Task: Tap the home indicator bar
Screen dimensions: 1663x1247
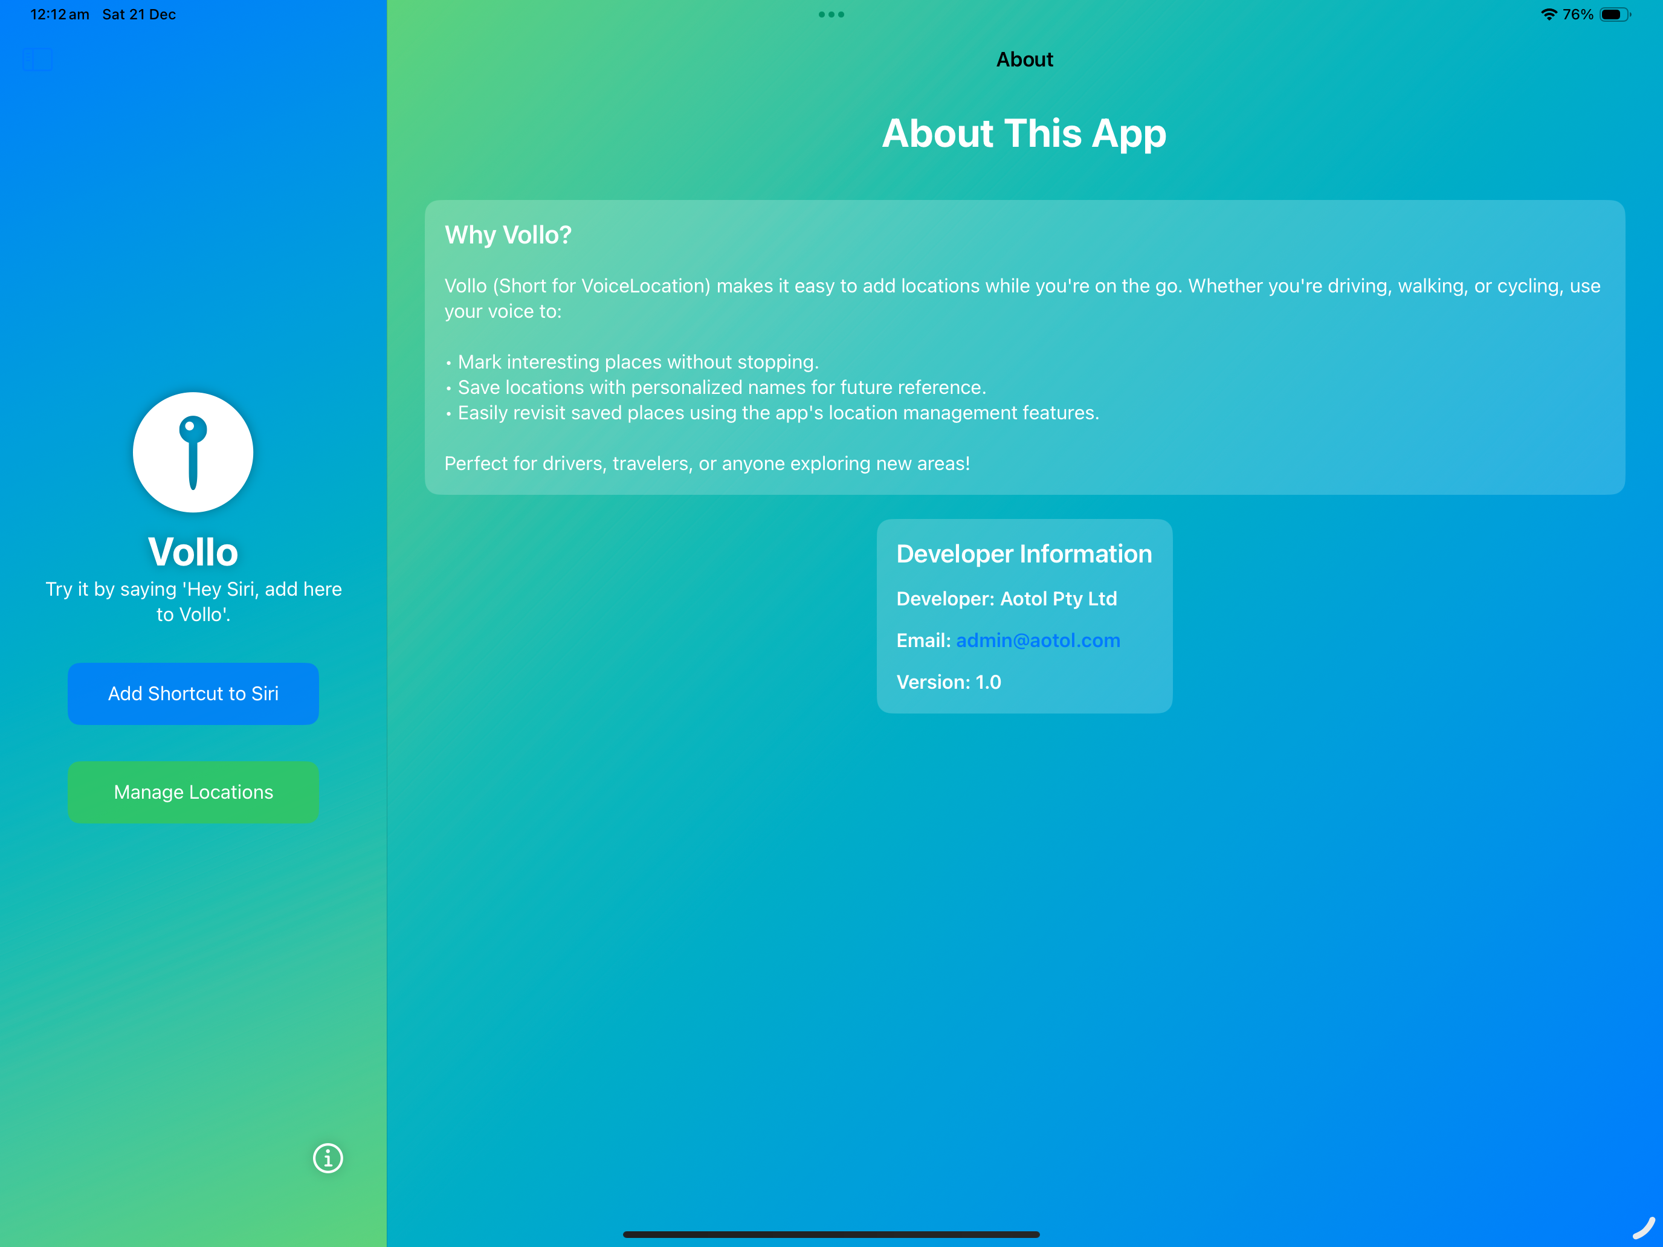Action: click(832, 1234)
